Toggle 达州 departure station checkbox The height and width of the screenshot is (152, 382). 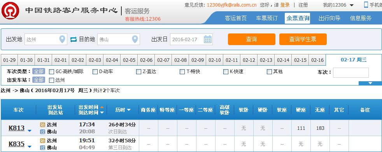[x=51, y=80]
